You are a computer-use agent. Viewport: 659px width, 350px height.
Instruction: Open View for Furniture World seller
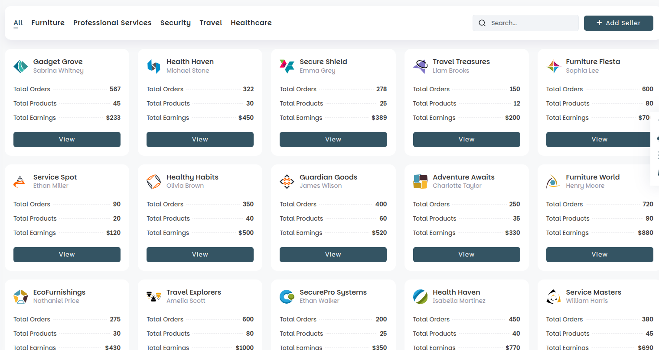599,254
